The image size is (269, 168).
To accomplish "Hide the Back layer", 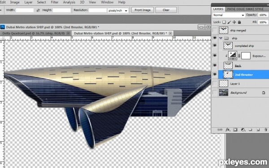I will click(x=215, y=65).
